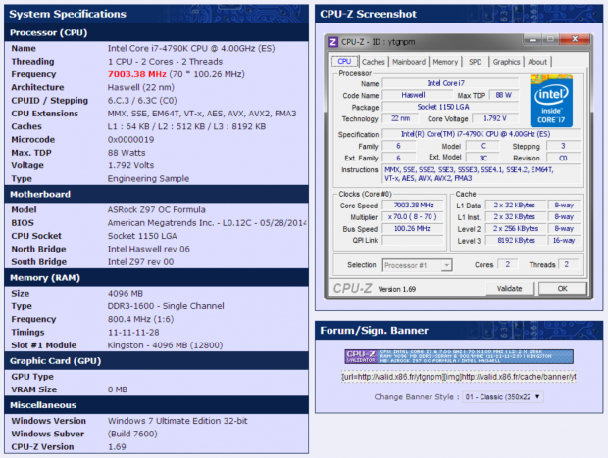Click the 1.792 Volts voltage value
608x458 pixels.
[x=130, y=165]
